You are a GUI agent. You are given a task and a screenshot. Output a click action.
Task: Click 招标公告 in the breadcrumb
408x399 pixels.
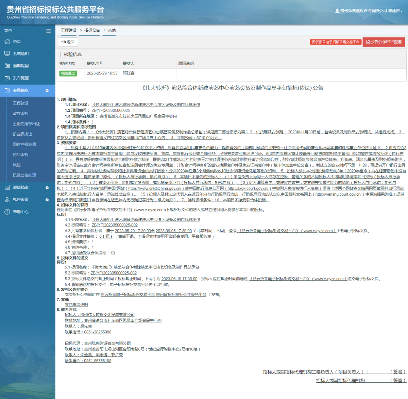point(92,30)
